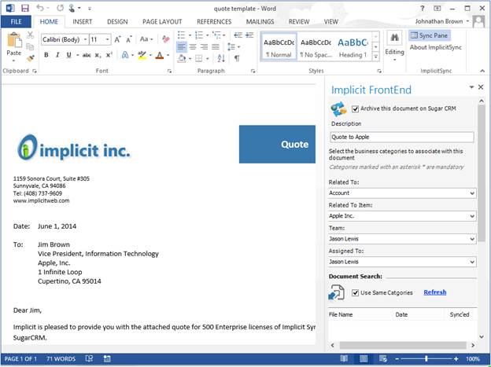The height and width of the screenshot is (367, 491).
Task: Toggle the Sync Pane button
Action: (430, 35)
